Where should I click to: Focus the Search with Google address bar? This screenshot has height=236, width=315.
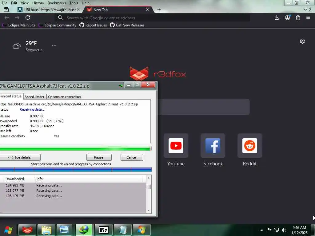click(x=153, y=18)
